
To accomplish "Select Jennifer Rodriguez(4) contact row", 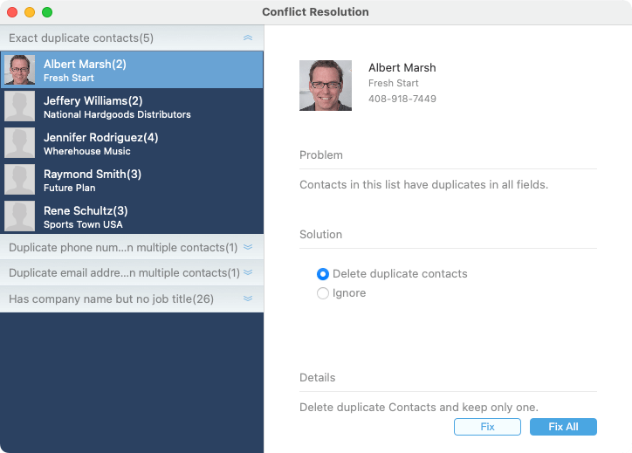I will pyautogui.click(x=132, y=143).
